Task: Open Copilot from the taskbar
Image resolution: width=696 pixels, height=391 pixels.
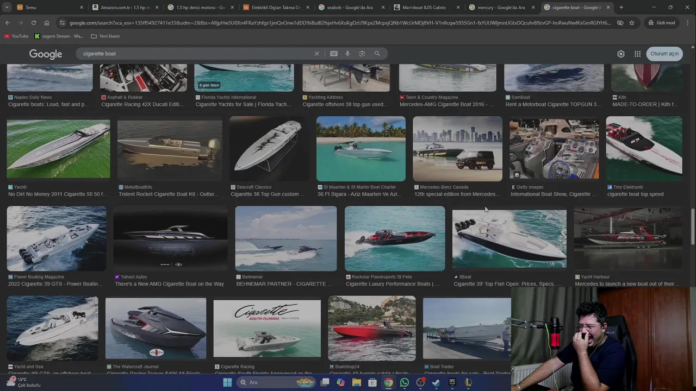Action: [x=340, y=382]
